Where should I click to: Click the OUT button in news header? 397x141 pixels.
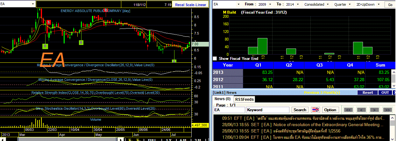click(x=385, y=93)
